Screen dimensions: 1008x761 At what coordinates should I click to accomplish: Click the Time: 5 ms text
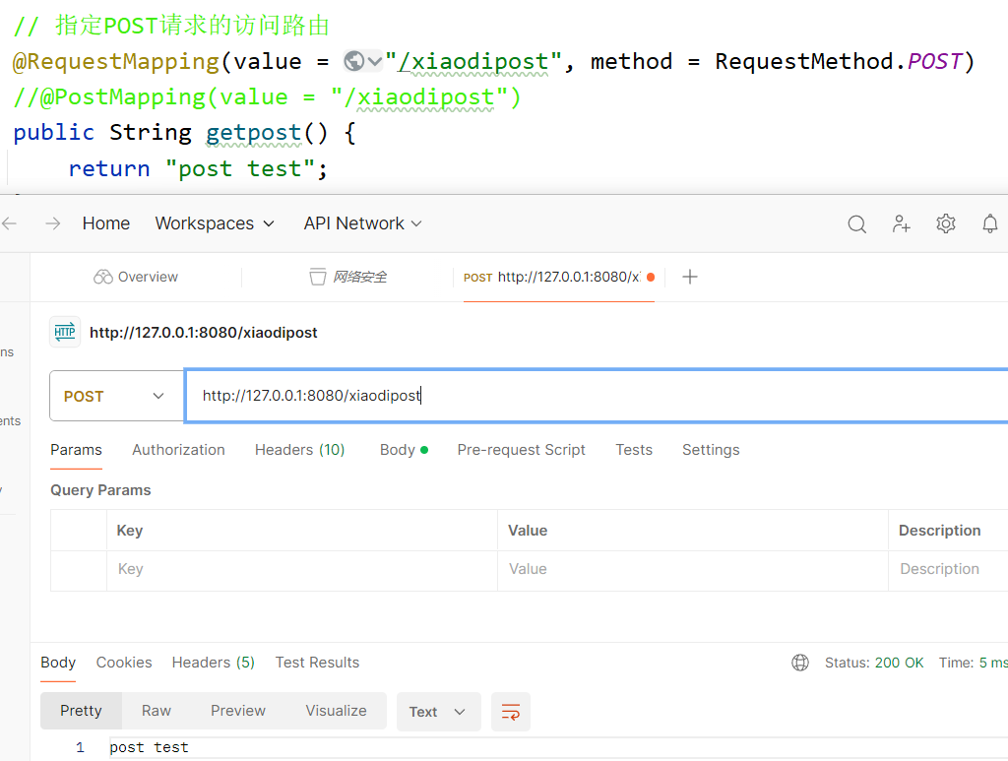click(974, 663)
